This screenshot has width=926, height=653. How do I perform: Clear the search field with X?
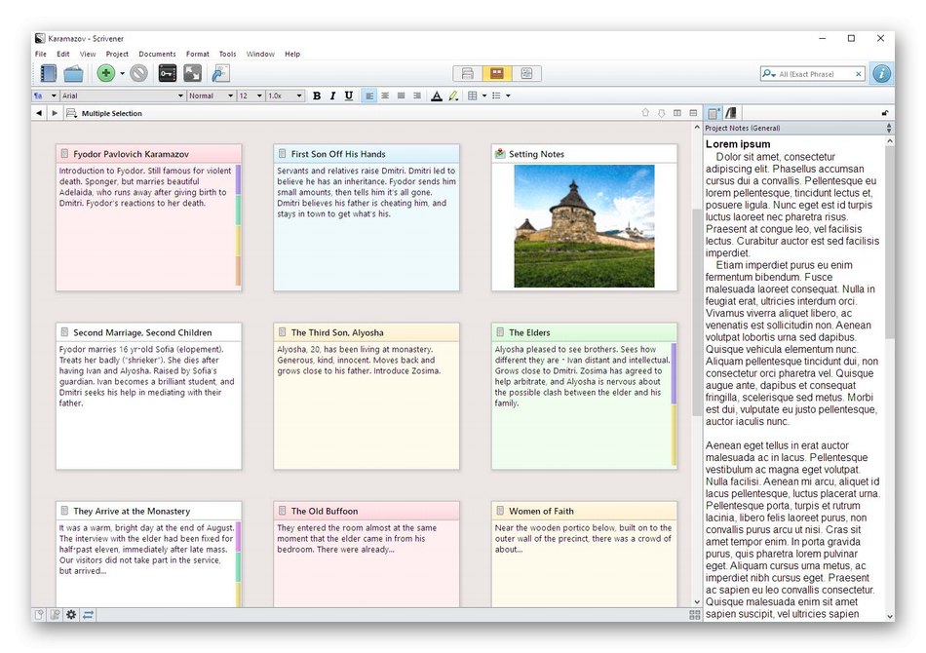point(858,74)
